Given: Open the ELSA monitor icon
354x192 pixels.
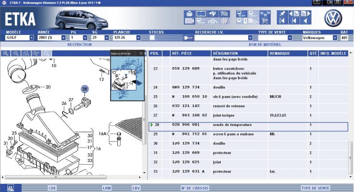Looking at the screenshot, I should click(242, 14).
